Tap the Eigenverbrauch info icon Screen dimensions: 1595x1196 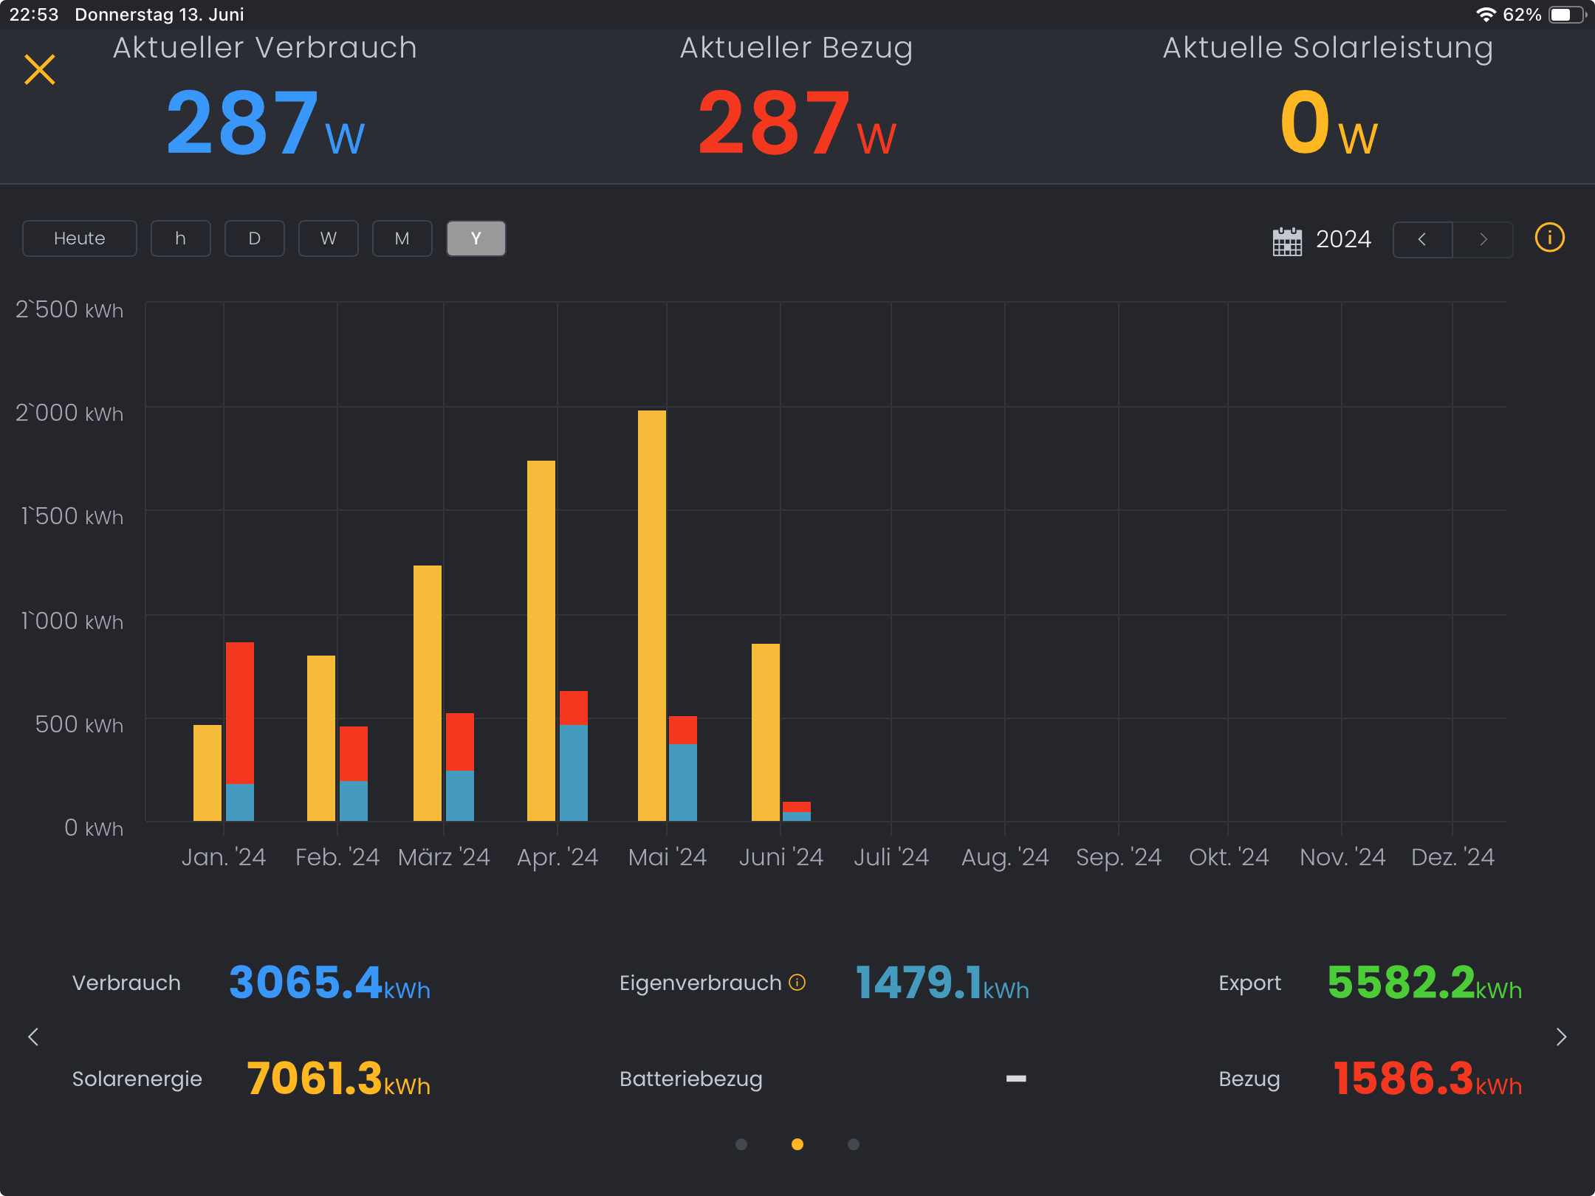[797, 982]
